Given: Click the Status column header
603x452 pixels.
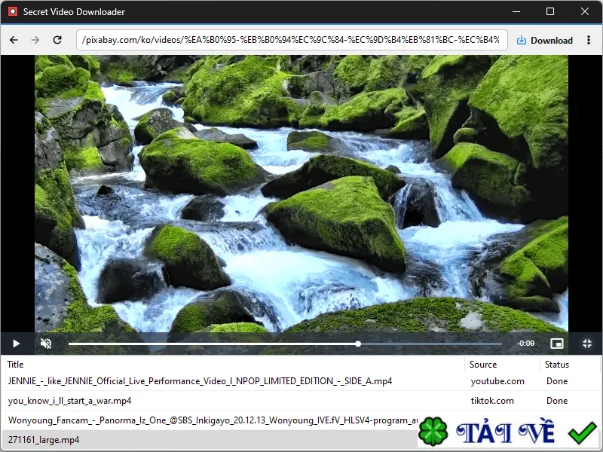Looking at the screenshot, I should (557, 365).
